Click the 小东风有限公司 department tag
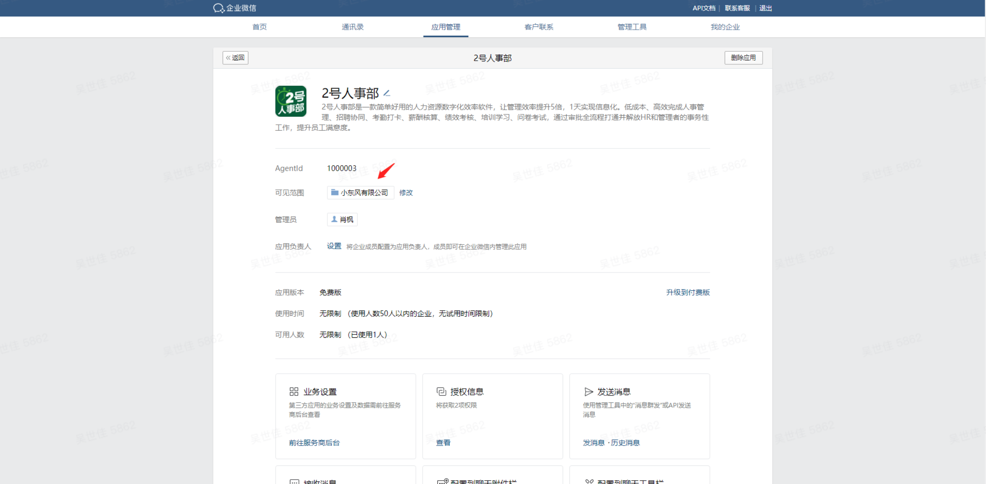 click(361, 192)
